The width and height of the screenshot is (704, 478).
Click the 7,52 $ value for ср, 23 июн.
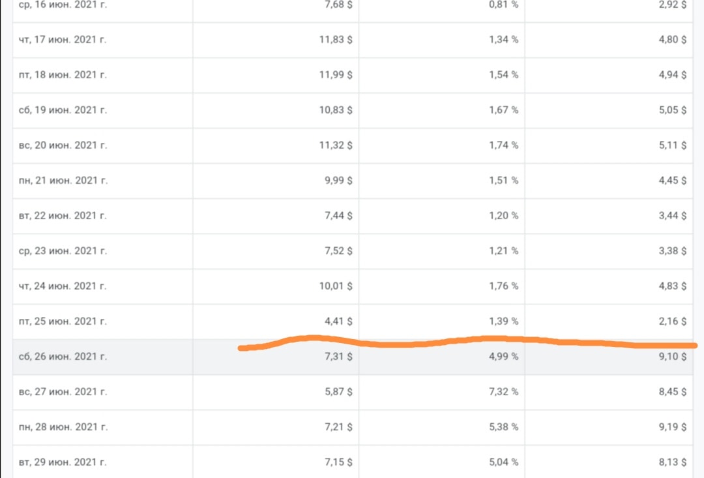[x=338, y=250]
